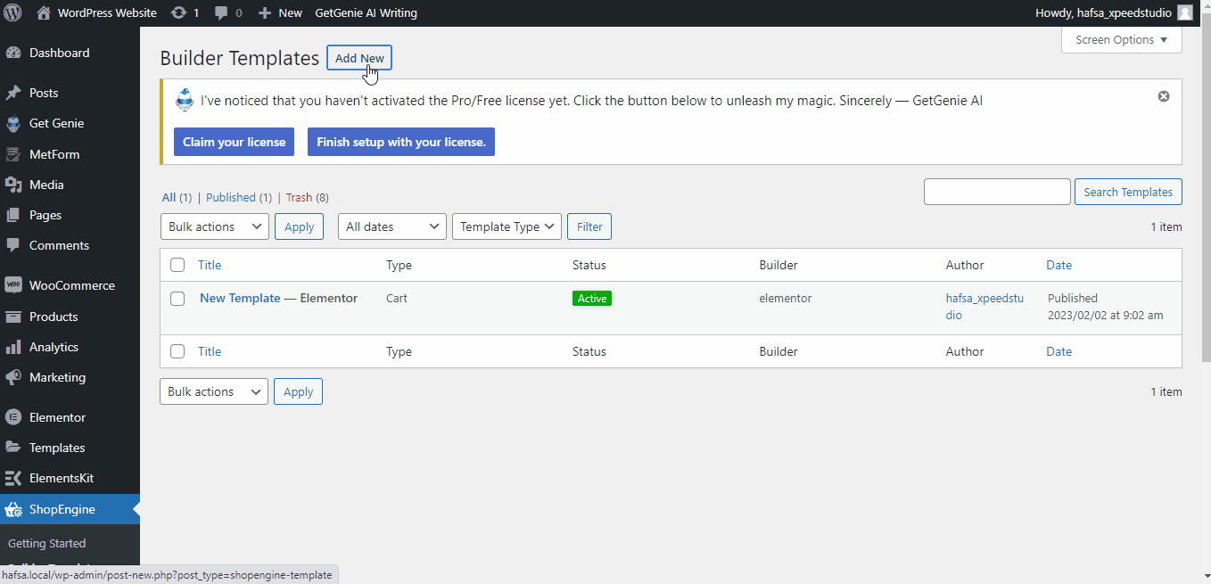Open the comments bubble in admin bar
This screenshot has width=1211, height=584.
click(x=222, y=13)
